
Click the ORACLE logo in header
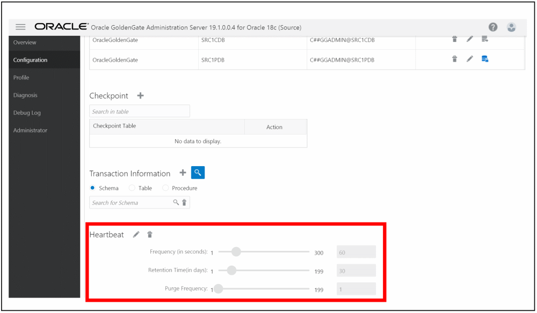[x=62, y=27]
